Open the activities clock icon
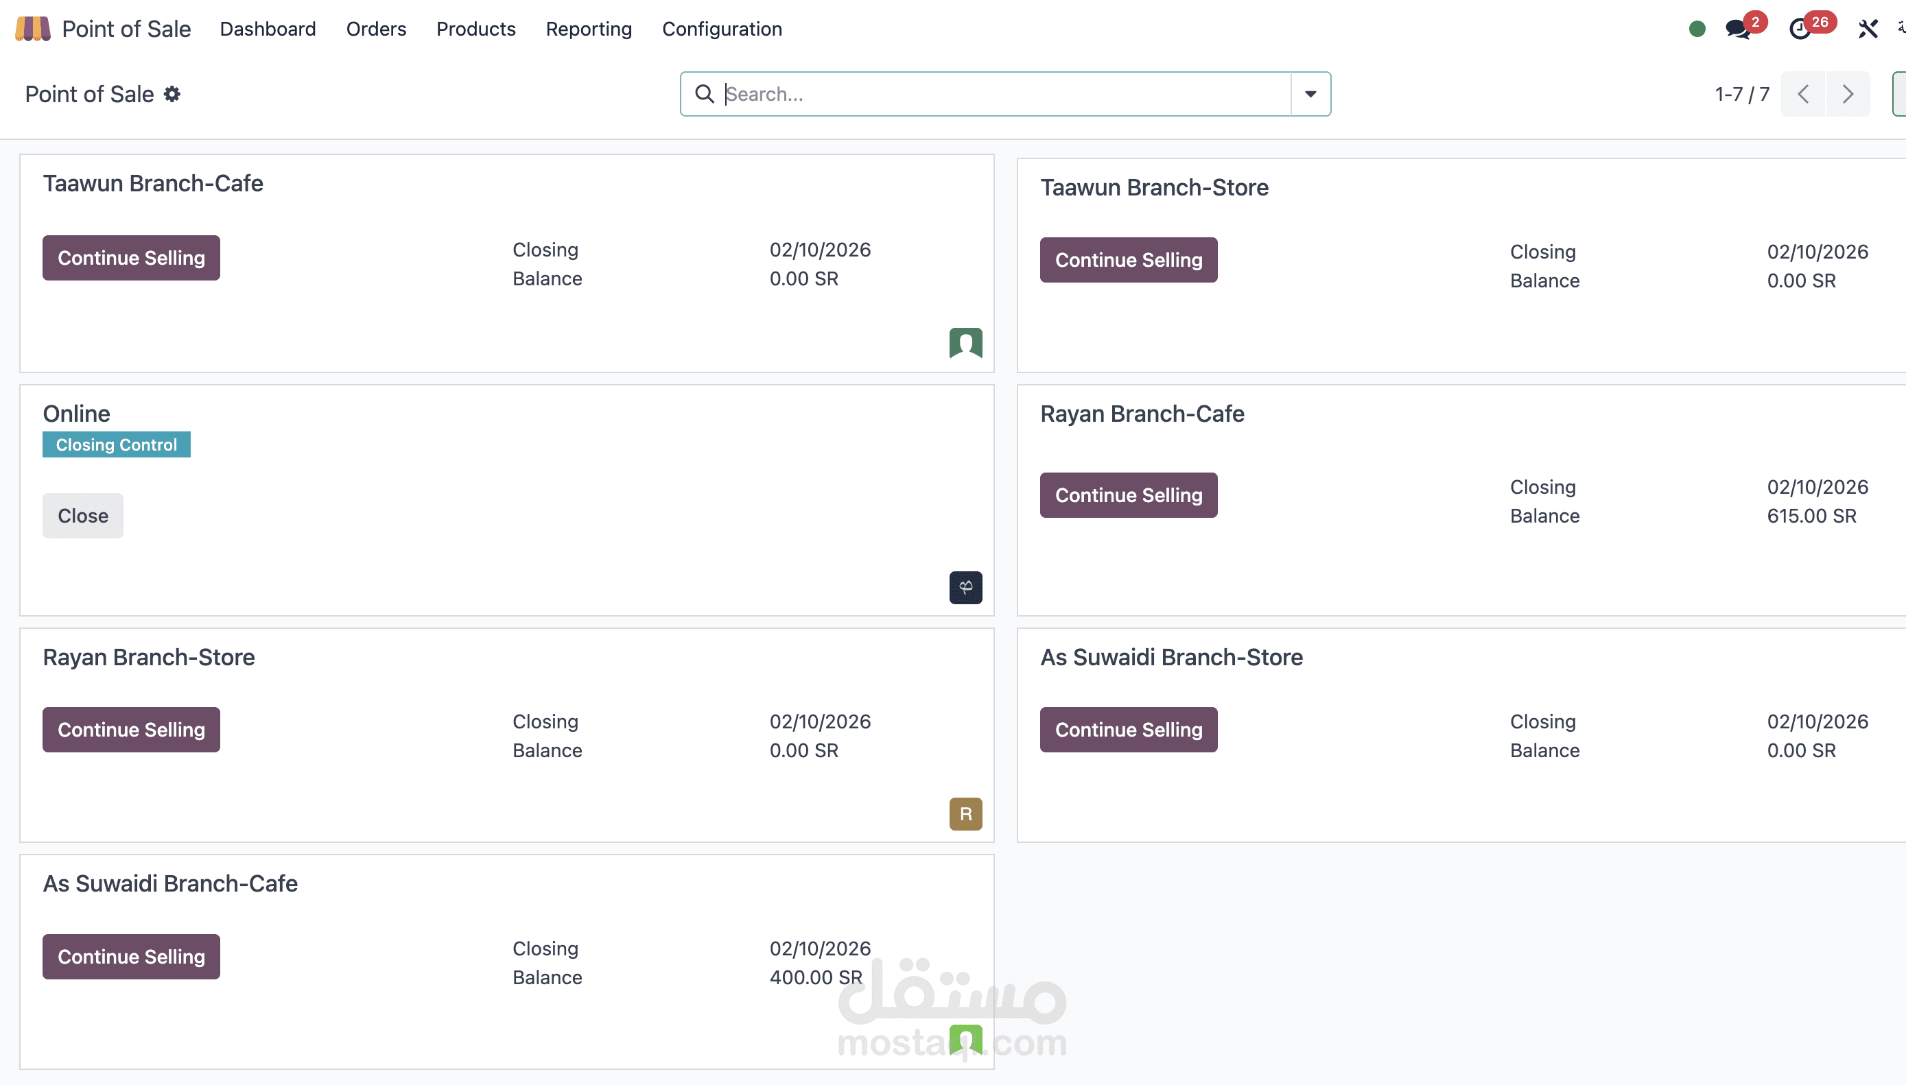The width and height of the screenshot is (1906, 1085). 1800,29
